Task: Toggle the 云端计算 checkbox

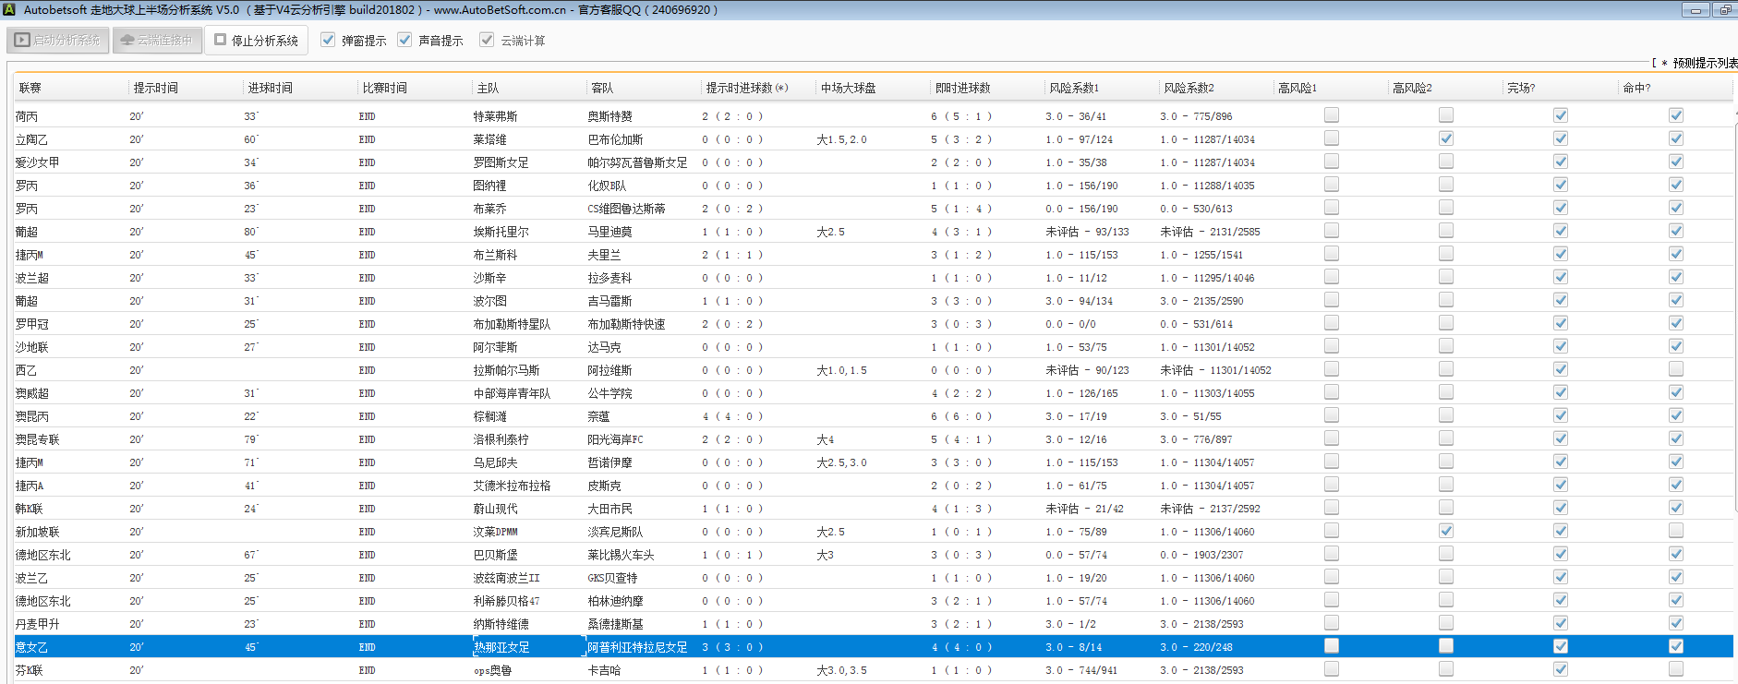Action: point(487,40)
